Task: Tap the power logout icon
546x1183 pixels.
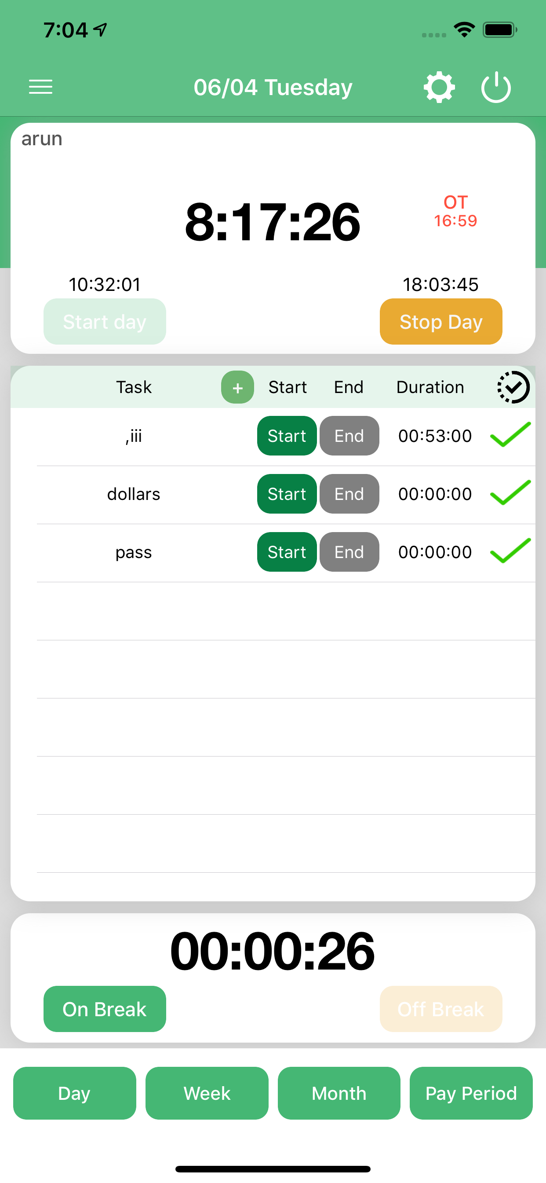Action: (x=495, y=87)
